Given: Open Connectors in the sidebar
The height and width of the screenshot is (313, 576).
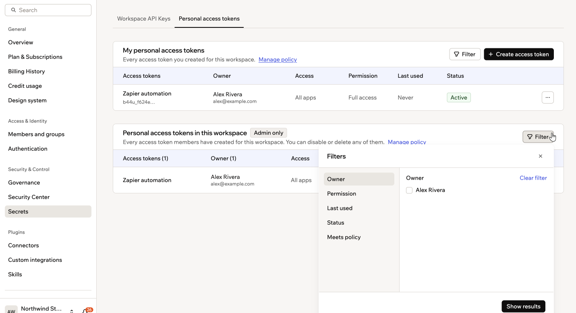Looking at the screenshot, I should pos(48,245).
